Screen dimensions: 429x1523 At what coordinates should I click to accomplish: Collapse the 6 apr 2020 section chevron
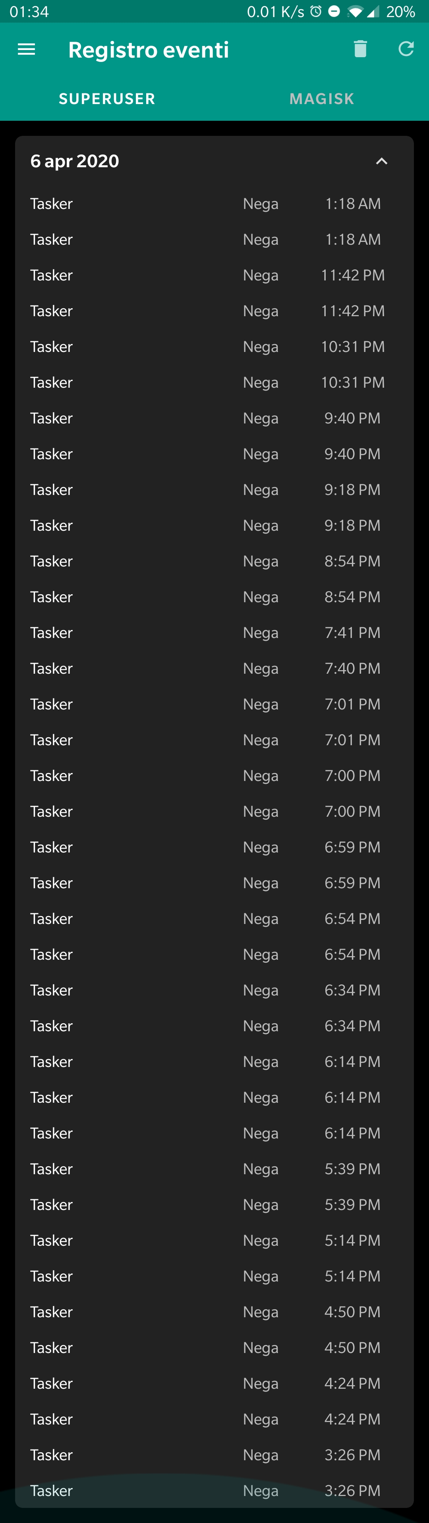coord(382,161)
